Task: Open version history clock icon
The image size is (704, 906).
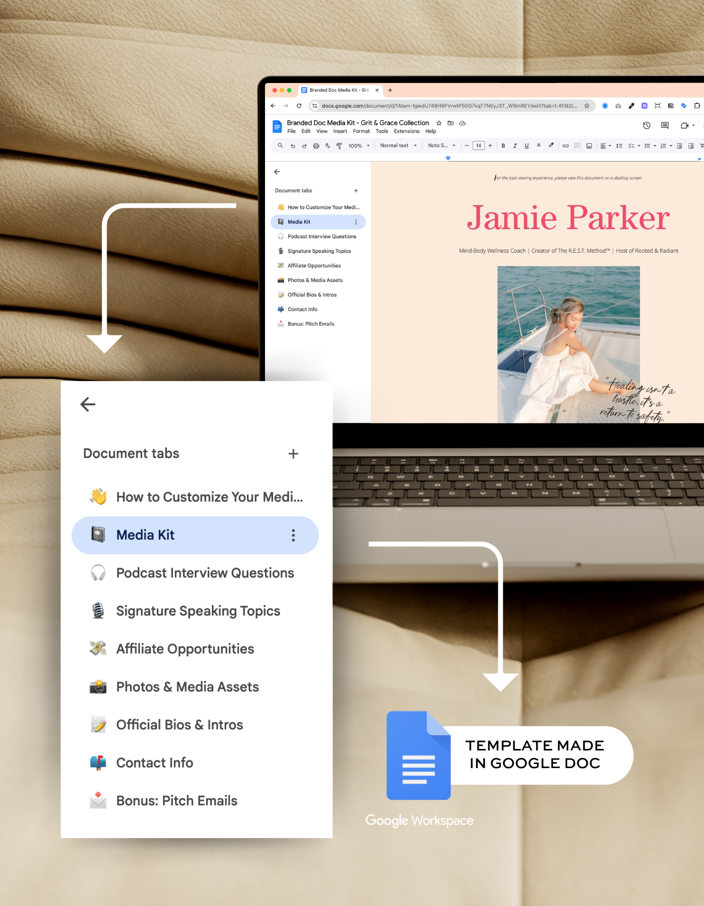Action: (x=647, y=125)
